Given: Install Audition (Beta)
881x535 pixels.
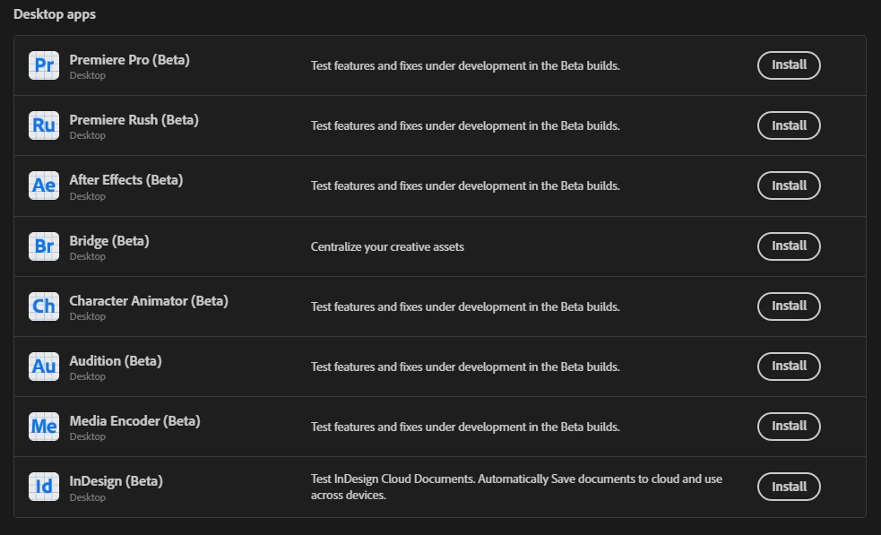Looking at the screenshot, I should coord(789,367).
